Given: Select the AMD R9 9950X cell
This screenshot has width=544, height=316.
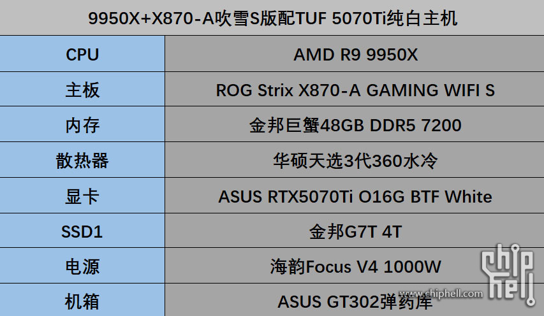Looking at the screenshot, I should tap(355, 54).
